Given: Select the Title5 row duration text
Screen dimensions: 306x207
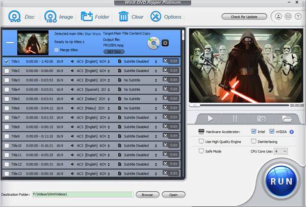Looking at the screenshot, I should 40,99.
